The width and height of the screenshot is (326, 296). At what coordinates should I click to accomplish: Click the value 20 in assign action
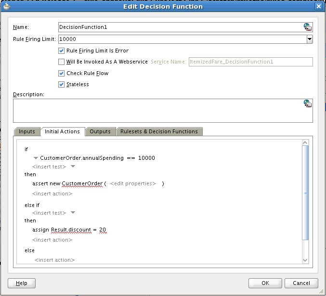tap(103, 230)
